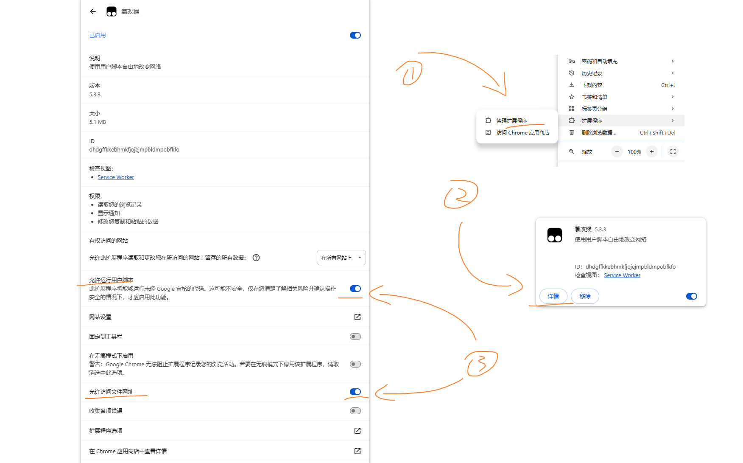743x463 pixels.
Task: Choose 下载内容 from the Chrome menu
Action: pyautogui.click(x=592, y=85)
